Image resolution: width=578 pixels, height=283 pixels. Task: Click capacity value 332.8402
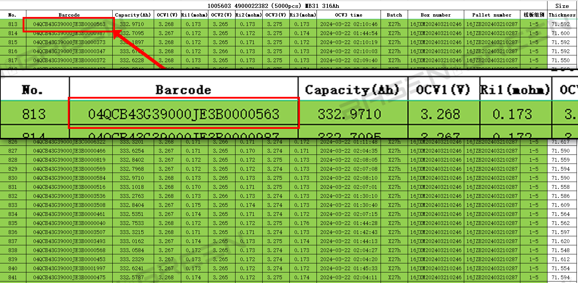132,160
